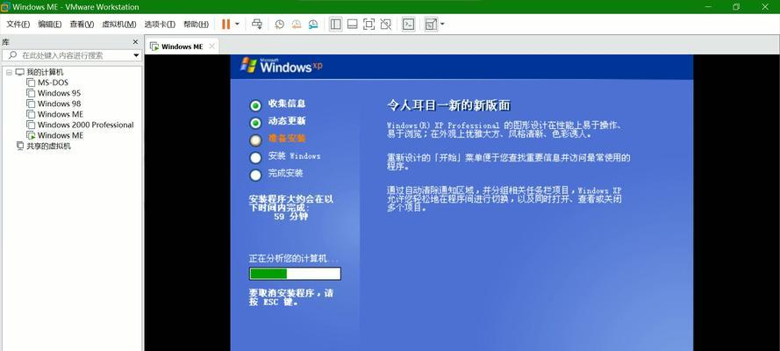The width and height of the screenshot is (780, 351).
Task: Open the power options dropdown next to Pause
Action: 237,24
